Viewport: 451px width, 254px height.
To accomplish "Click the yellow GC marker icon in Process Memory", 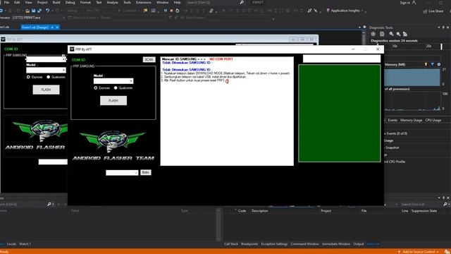I will click(x=426, y=64).
